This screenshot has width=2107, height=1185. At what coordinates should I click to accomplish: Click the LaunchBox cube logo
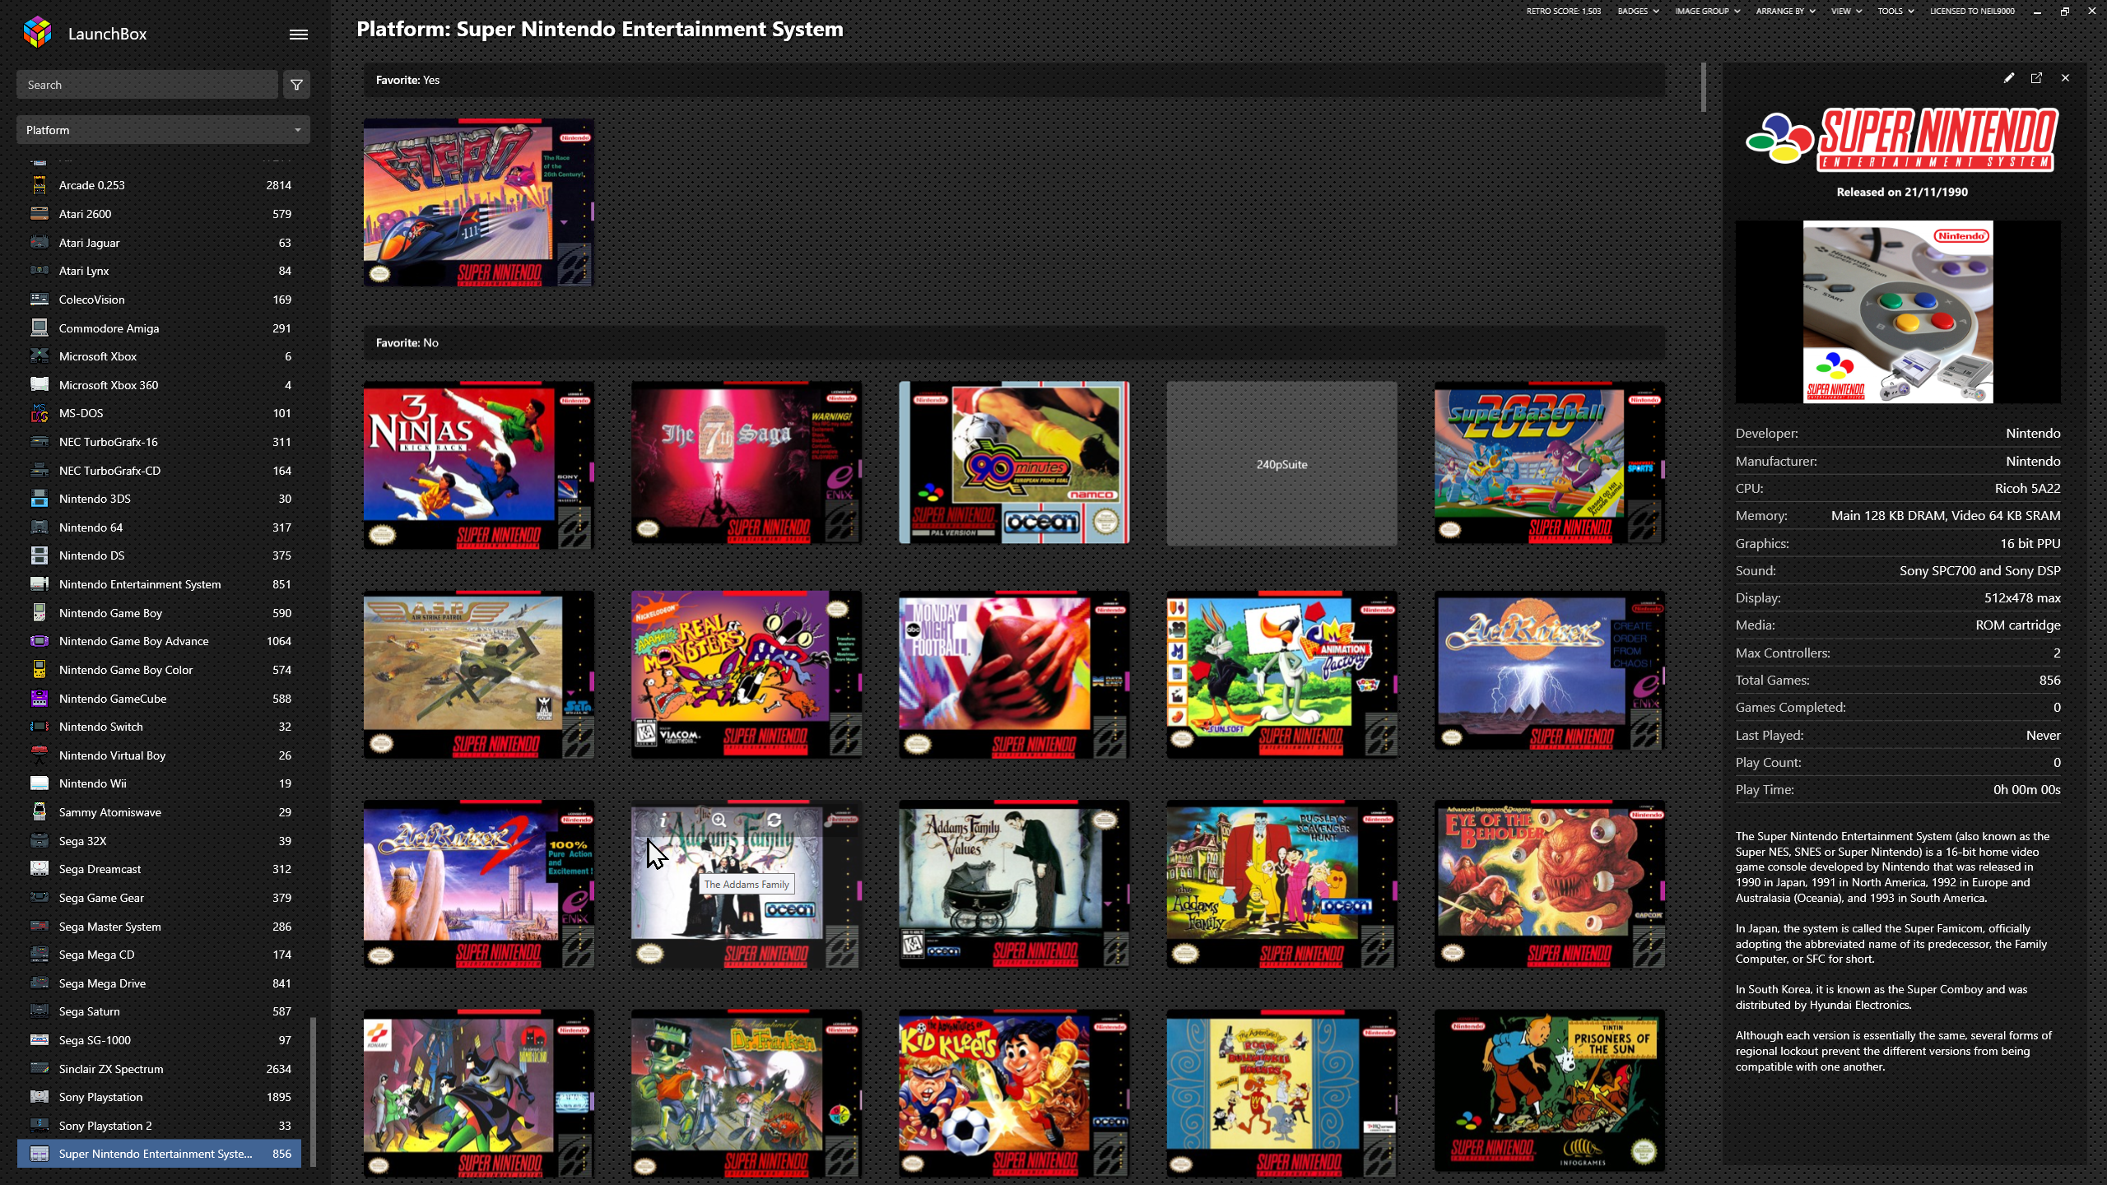pos(38,33)
